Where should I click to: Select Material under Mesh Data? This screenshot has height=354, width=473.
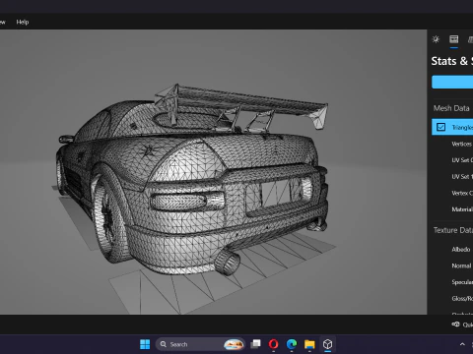[x=462, y=209]
